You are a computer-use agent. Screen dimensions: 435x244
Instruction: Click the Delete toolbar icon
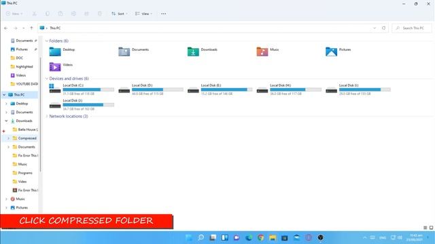(100, 14)
